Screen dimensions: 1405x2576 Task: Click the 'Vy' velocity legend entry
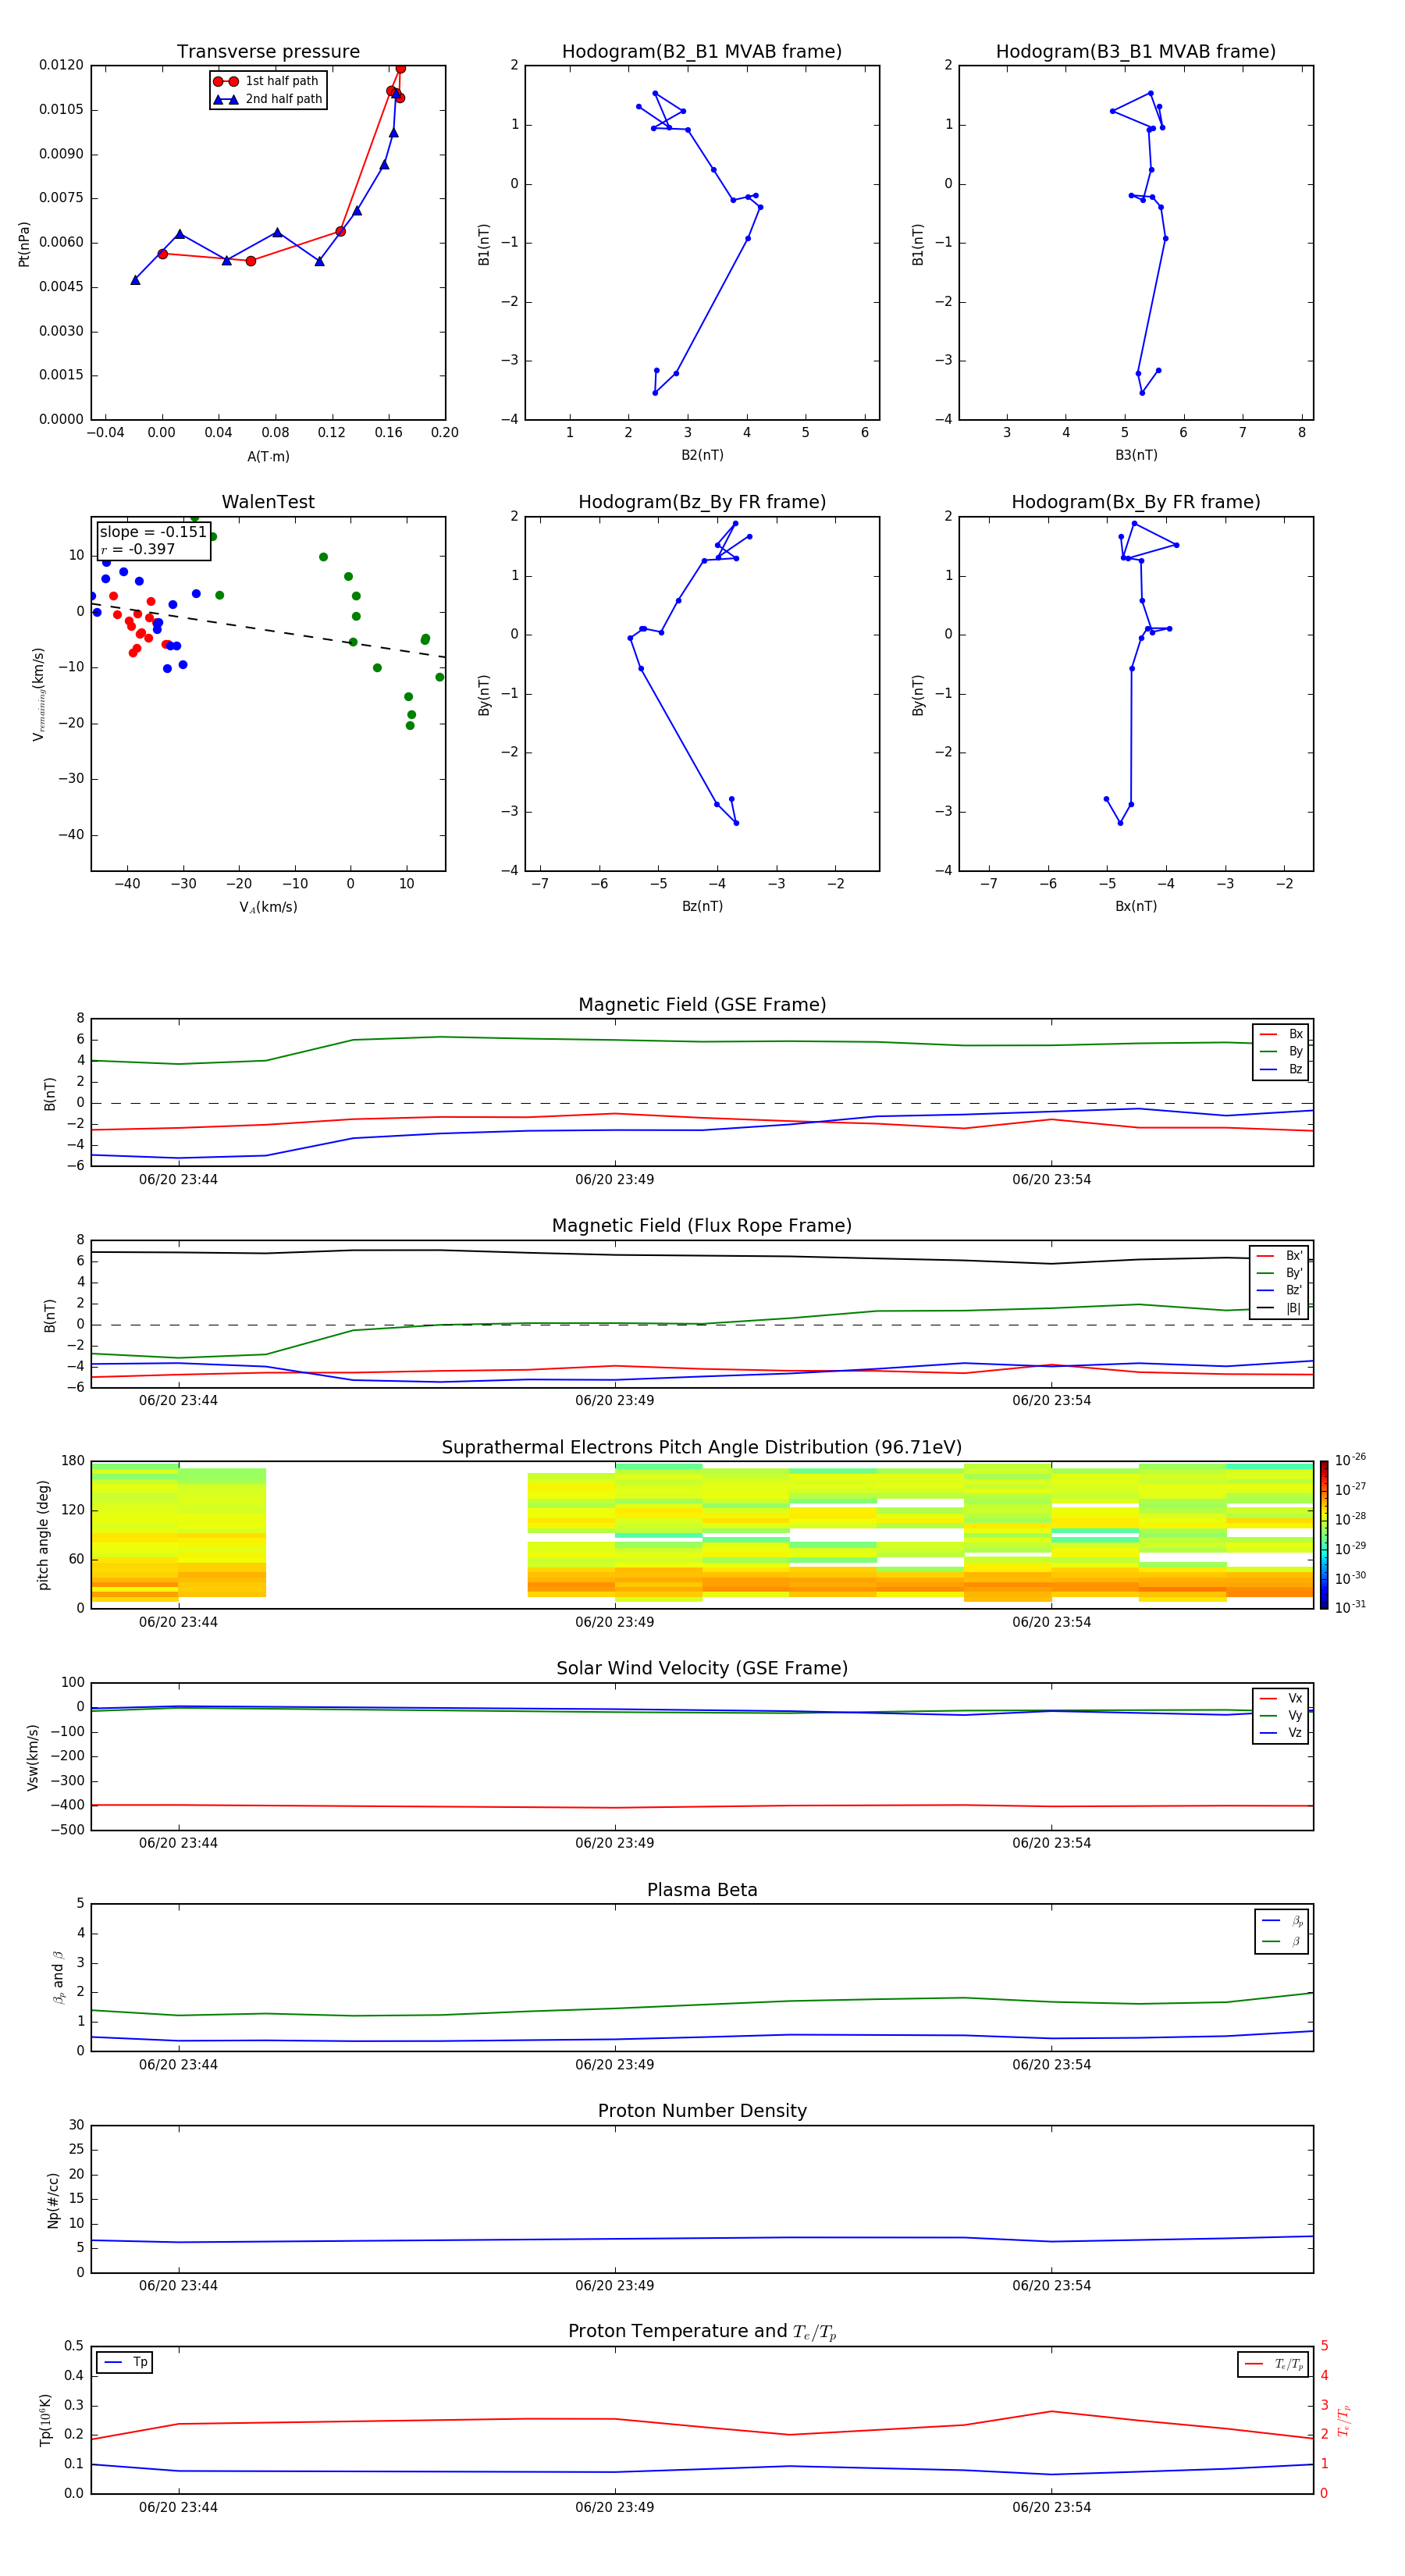[1281, 1716]
